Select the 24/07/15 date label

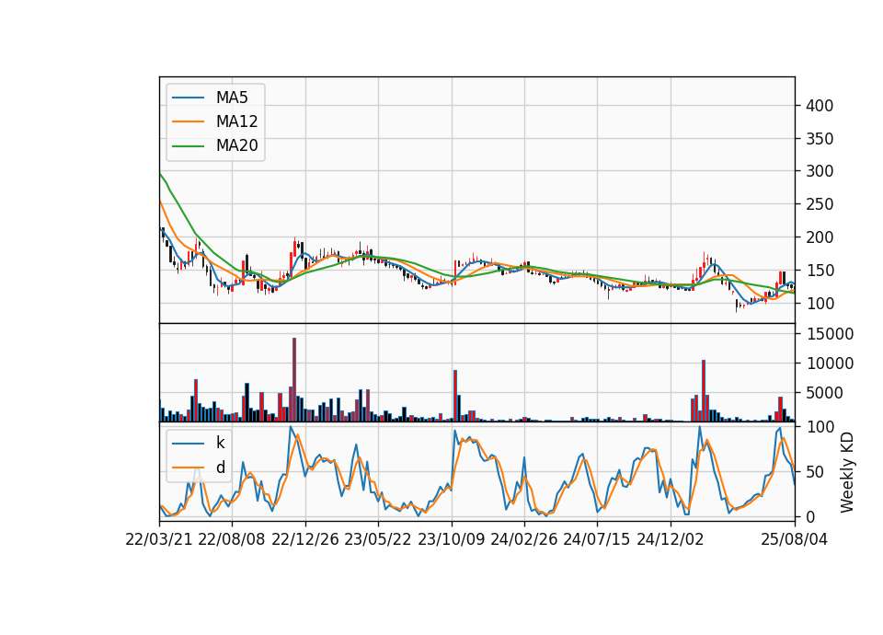597,539
